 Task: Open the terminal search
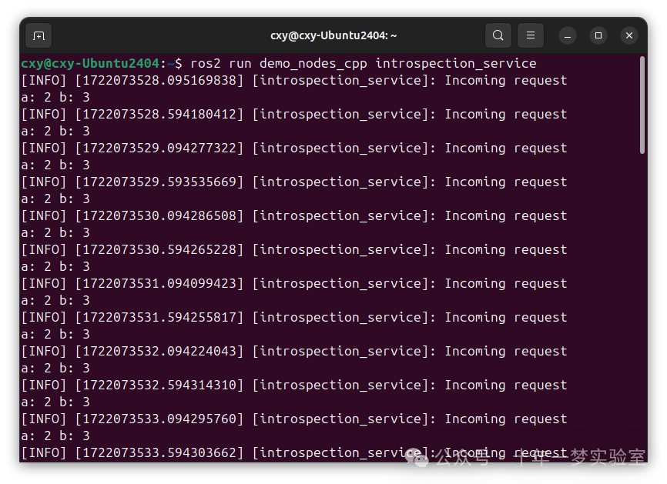[498, 35]
